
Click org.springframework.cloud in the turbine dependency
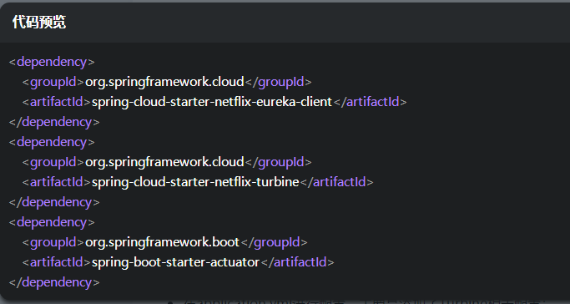pos(164,162)
